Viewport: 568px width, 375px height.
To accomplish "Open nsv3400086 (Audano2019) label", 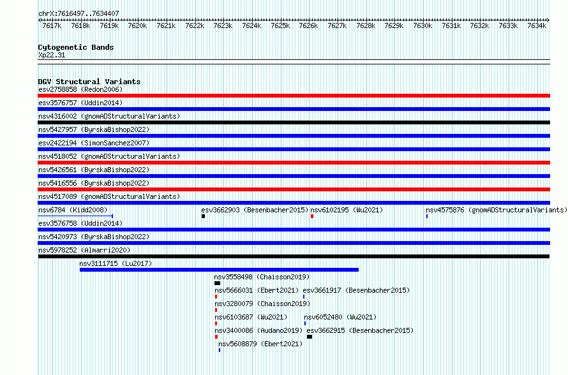I will (258, 330).
